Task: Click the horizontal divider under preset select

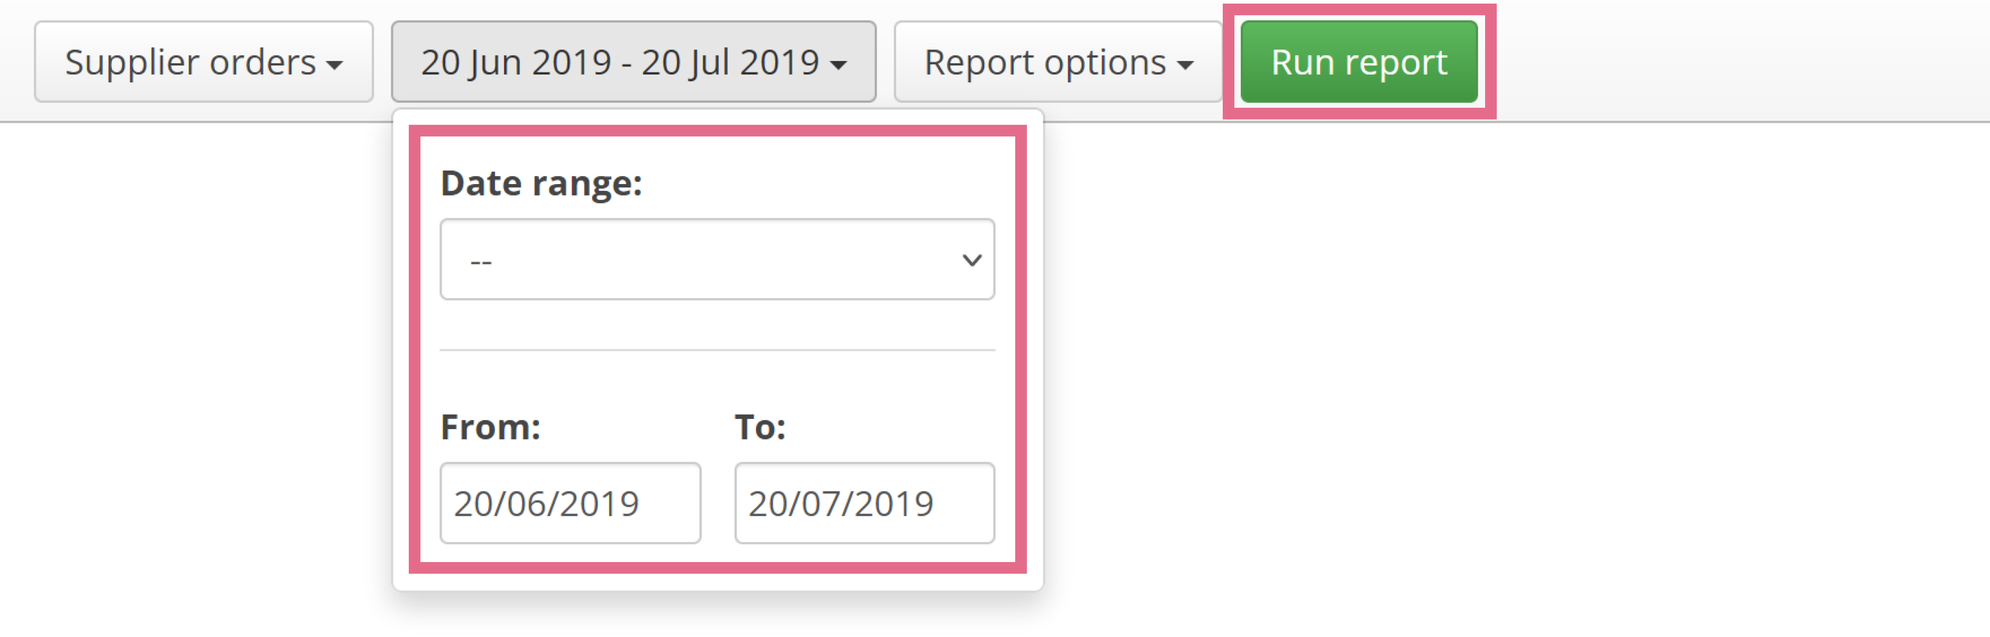Action: (717, 351)
